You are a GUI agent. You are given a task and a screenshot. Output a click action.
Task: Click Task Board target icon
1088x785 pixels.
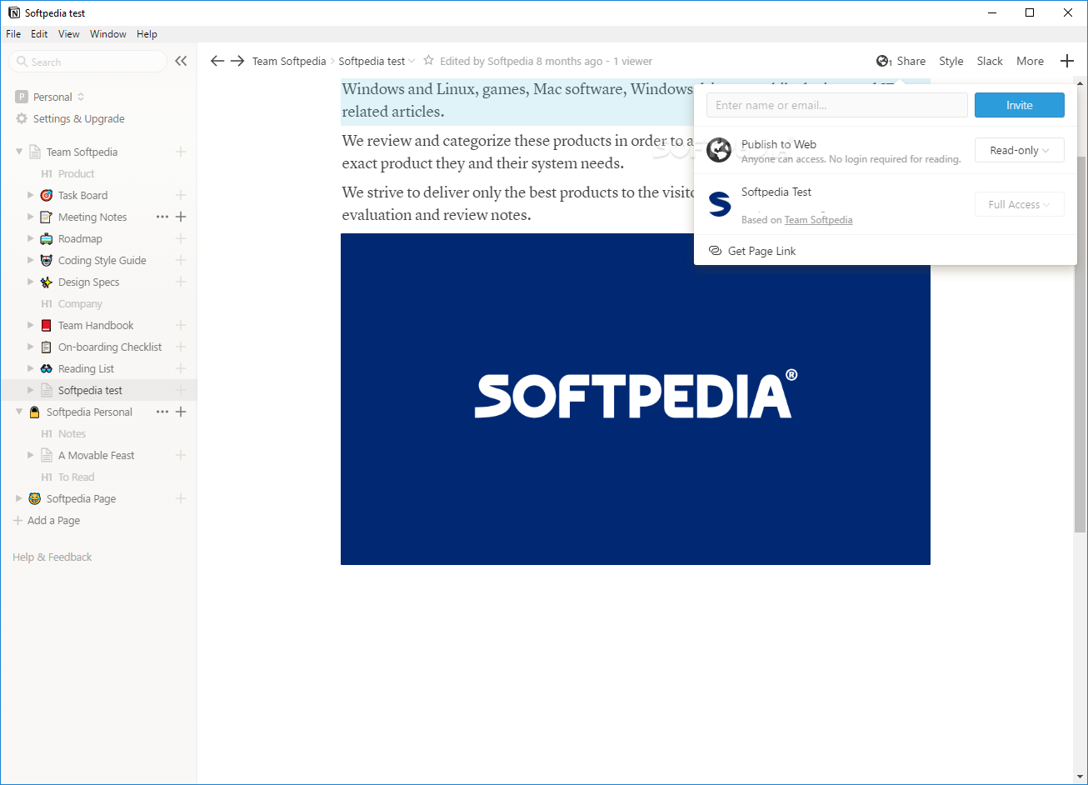(x=47, y=195)
